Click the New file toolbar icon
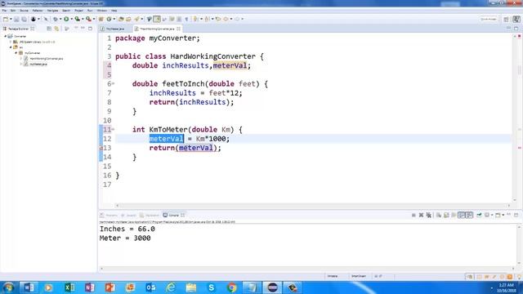Viewport: 523px width, 294px height. tap(6, 19)
